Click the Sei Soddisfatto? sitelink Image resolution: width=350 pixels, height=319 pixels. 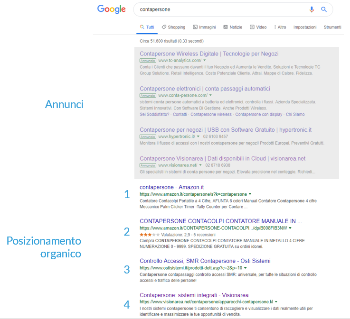click(x=154, y=114)
